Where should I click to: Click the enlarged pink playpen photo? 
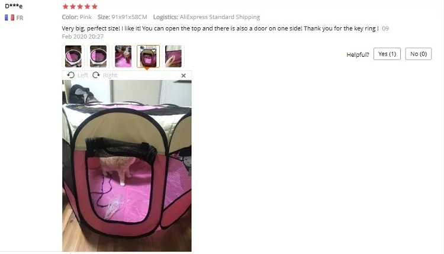pos(127,166)
